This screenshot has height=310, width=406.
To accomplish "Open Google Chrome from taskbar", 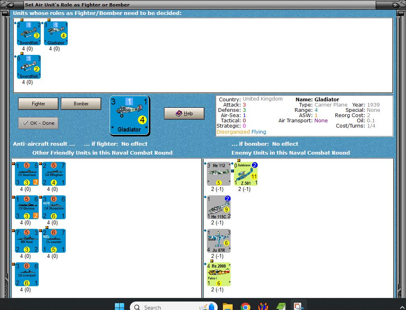I will pyautogui.click(x=245, y=307).
